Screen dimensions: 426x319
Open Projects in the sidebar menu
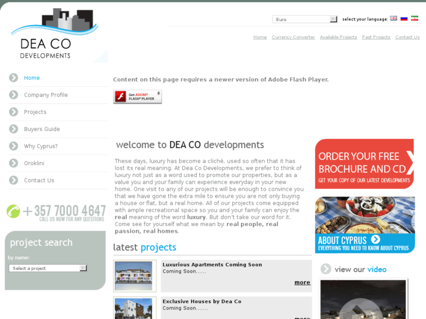point(35,112)
